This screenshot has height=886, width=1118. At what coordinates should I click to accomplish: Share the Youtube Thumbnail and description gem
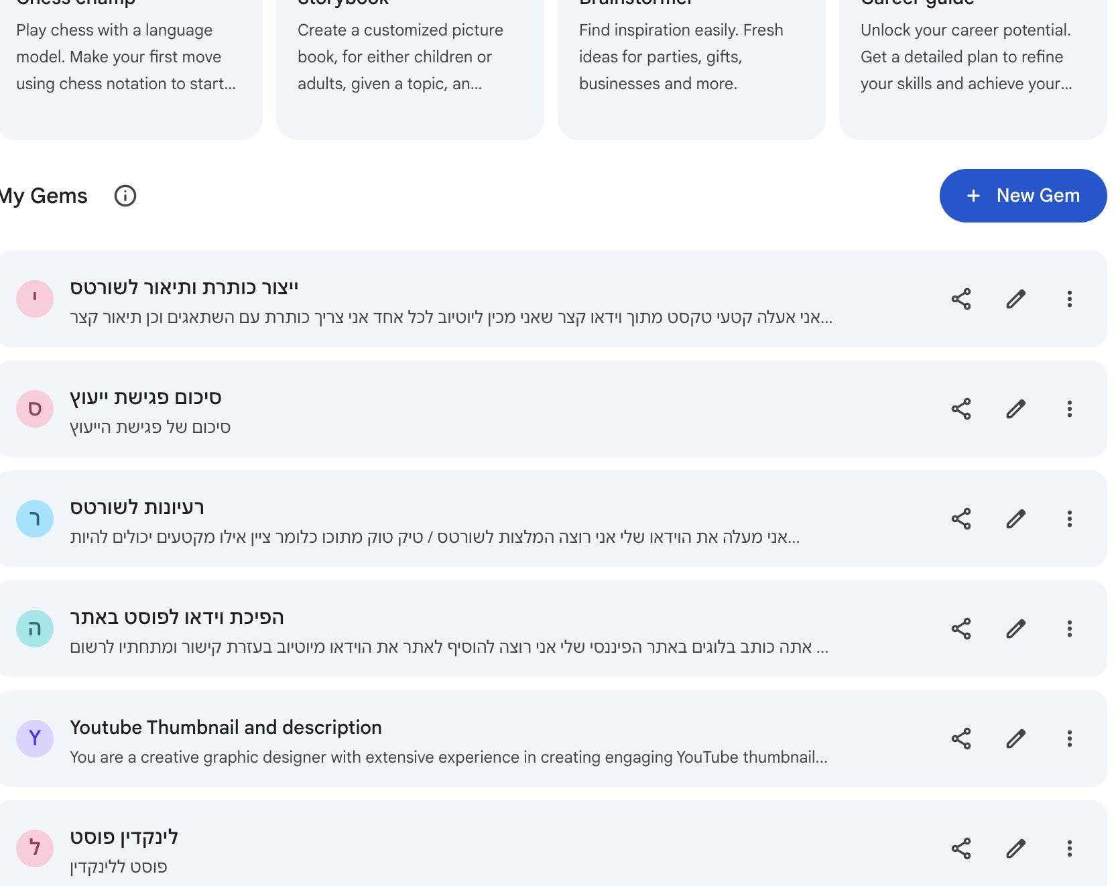pos(961,739)
